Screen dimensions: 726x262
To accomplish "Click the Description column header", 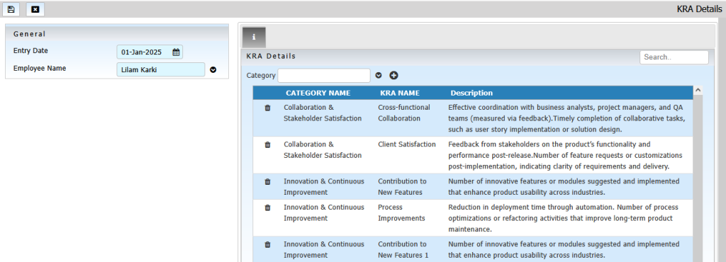I will tap(471, 93).
